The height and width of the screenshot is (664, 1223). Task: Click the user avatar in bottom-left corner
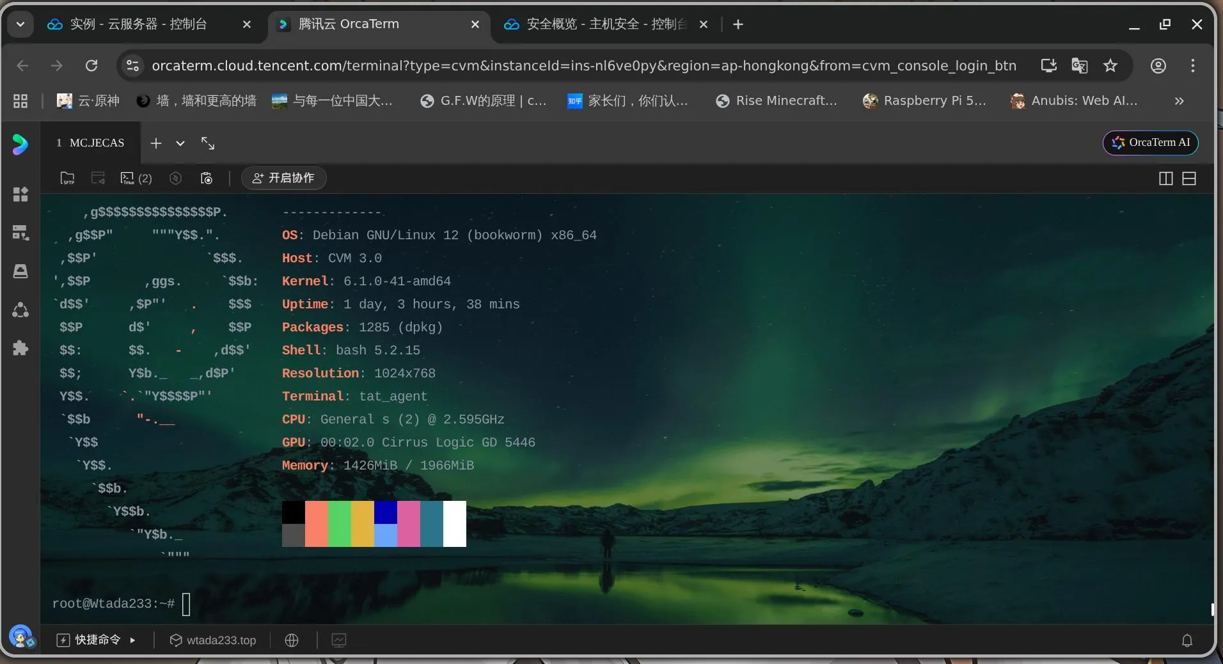[21, 637]
